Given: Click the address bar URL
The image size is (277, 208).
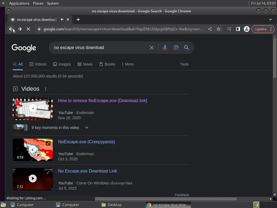Looking at the screenshot, I should 124,29.
